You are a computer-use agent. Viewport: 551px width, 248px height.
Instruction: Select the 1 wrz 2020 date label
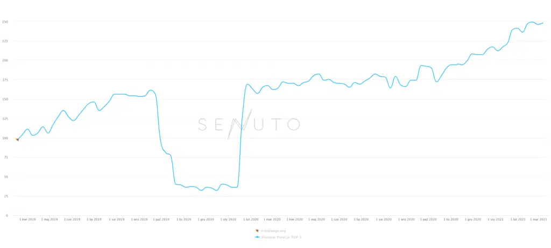(407, 219)
